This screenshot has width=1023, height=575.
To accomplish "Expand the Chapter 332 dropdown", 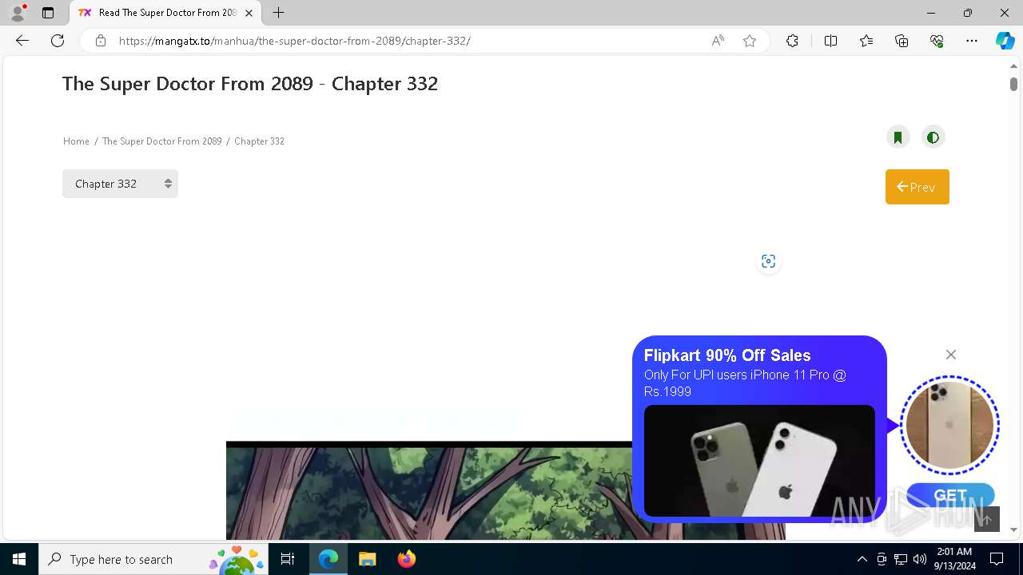I will 120,184.
